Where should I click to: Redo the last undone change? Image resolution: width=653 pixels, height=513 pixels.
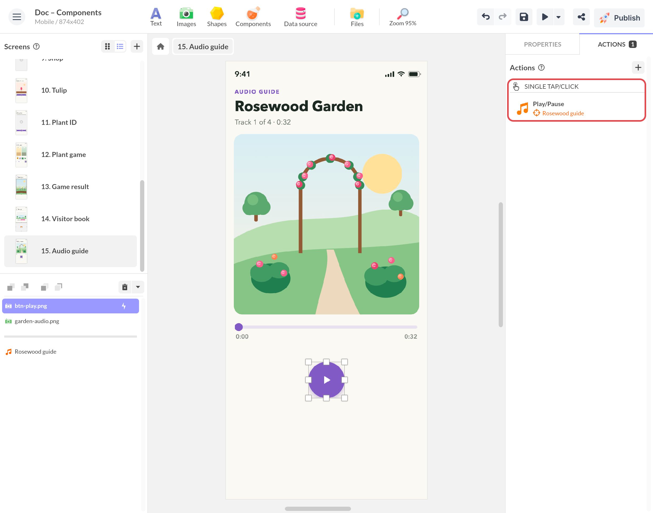[503, 17]
